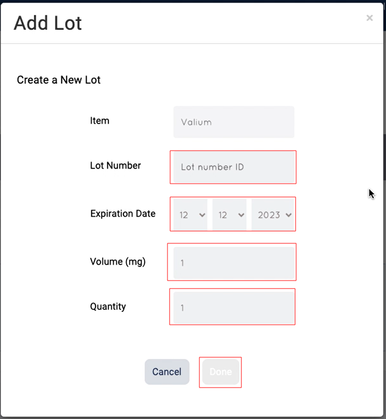Cancel creating the new lot
This screenshot has height=419, width=386.
(x=167, y=372)
